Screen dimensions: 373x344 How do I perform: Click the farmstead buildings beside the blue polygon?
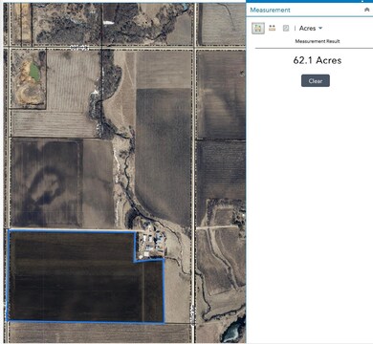(150, 241)
